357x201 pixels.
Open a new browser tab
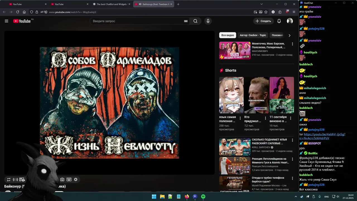coord(178,4)
